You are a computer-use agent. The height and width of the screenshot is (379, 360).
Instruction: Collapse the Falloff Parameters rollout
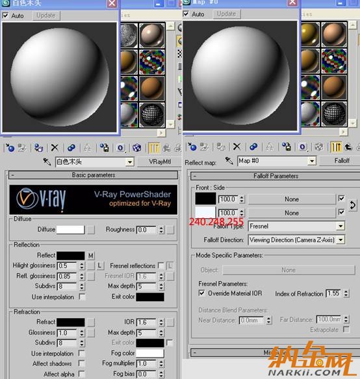click(276, 176)
